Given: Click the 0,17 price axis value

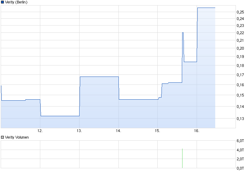Looking at the screenshot, I should (x=240, y=75).
